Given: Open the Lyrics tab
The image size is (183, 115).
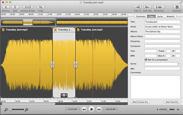Looking at the screenshot, I should [160, 17].
